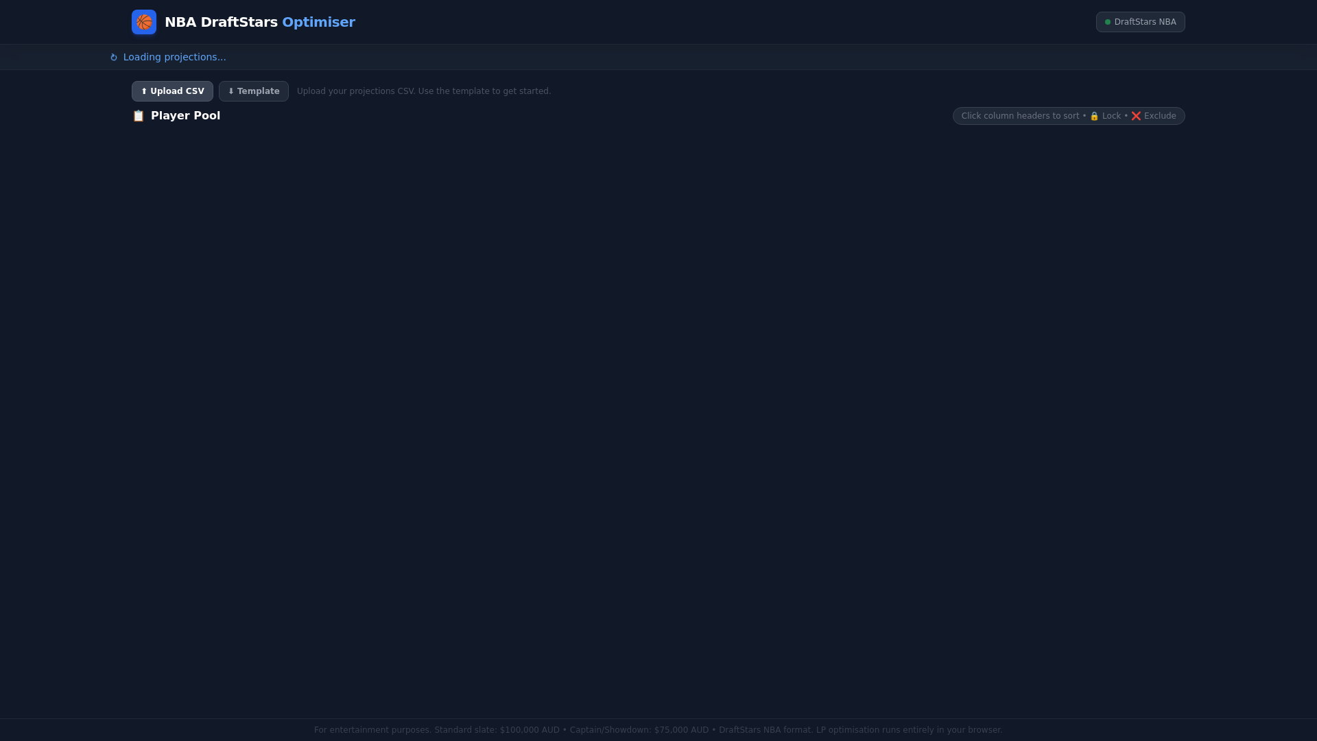Screen dimensions: 1317x741
Task: Click the Player Pool clipboard icon
Action: click(x=139, y=116)
